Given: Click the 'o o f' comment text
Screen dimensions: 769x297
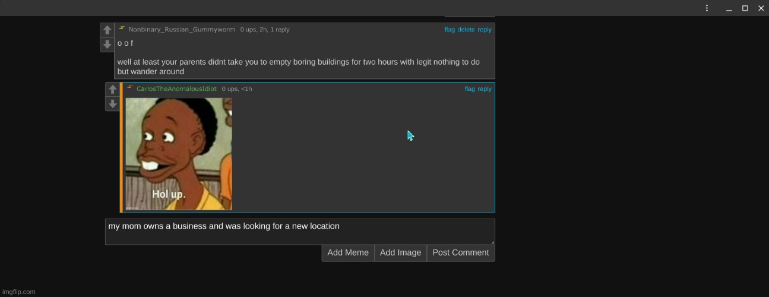Looking at the screenshot, I should [x=125, y=43].
